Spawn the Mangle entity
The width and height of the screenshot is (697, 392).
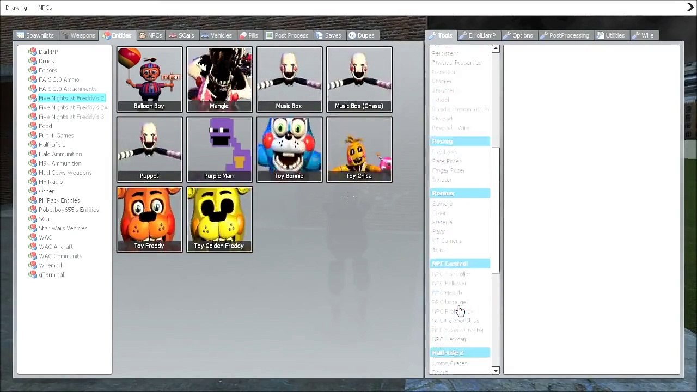tap(219, 79)
